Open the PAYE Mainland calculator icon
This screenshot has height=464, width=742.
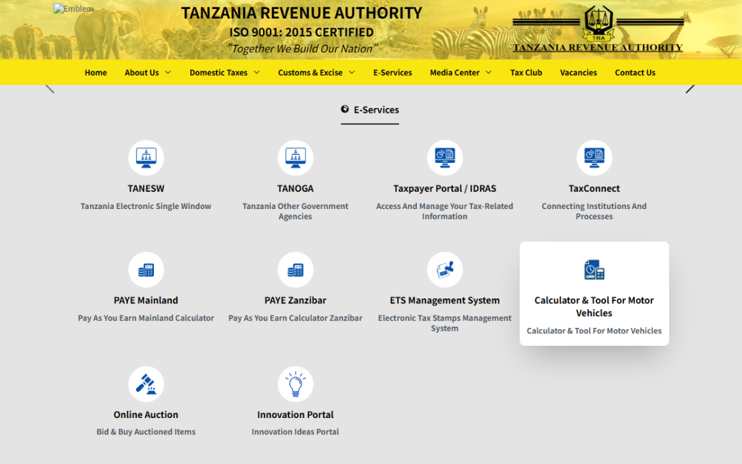pos(146,270)
